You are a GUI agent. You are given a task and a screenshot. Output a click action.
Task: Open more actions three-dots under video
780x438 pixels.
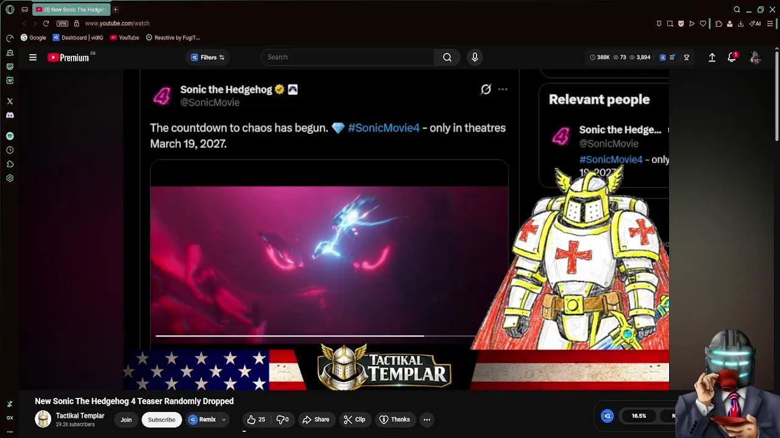[427, 420]
